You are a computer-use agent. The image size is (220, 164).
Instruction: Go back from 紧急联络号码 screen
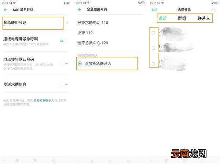coord(80,10)
